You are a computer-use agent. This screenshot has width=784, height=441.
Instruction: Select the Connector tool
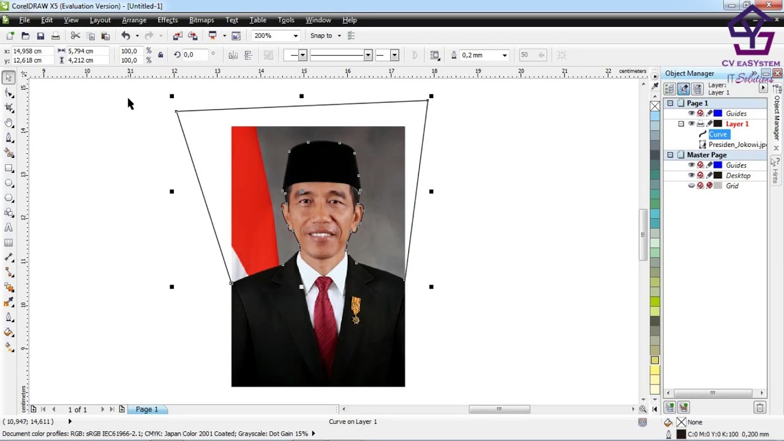(9, 273)
